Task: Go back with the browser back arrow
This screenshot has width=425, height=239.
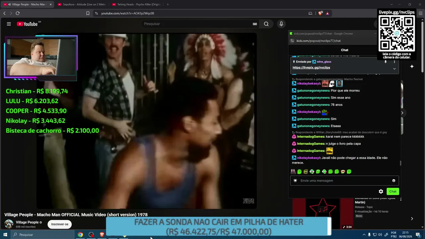Action: [x=4, y=13]
